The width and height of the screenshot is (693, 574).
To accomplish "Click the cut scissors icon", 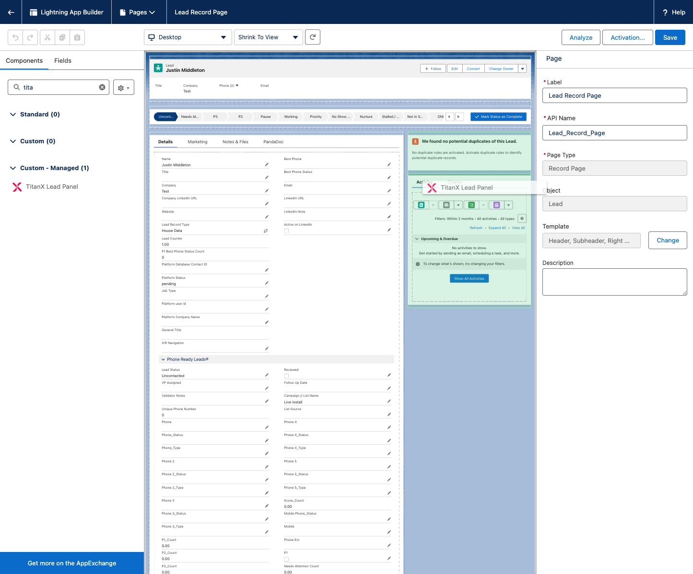I will pos(47,37).
